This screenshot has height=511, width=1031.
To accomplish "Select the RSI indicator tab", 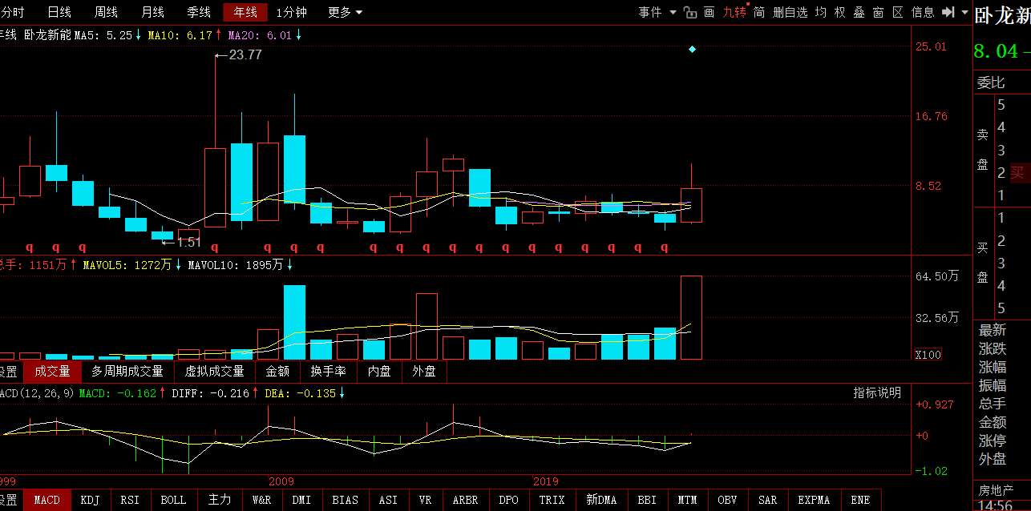I will 130,500.
